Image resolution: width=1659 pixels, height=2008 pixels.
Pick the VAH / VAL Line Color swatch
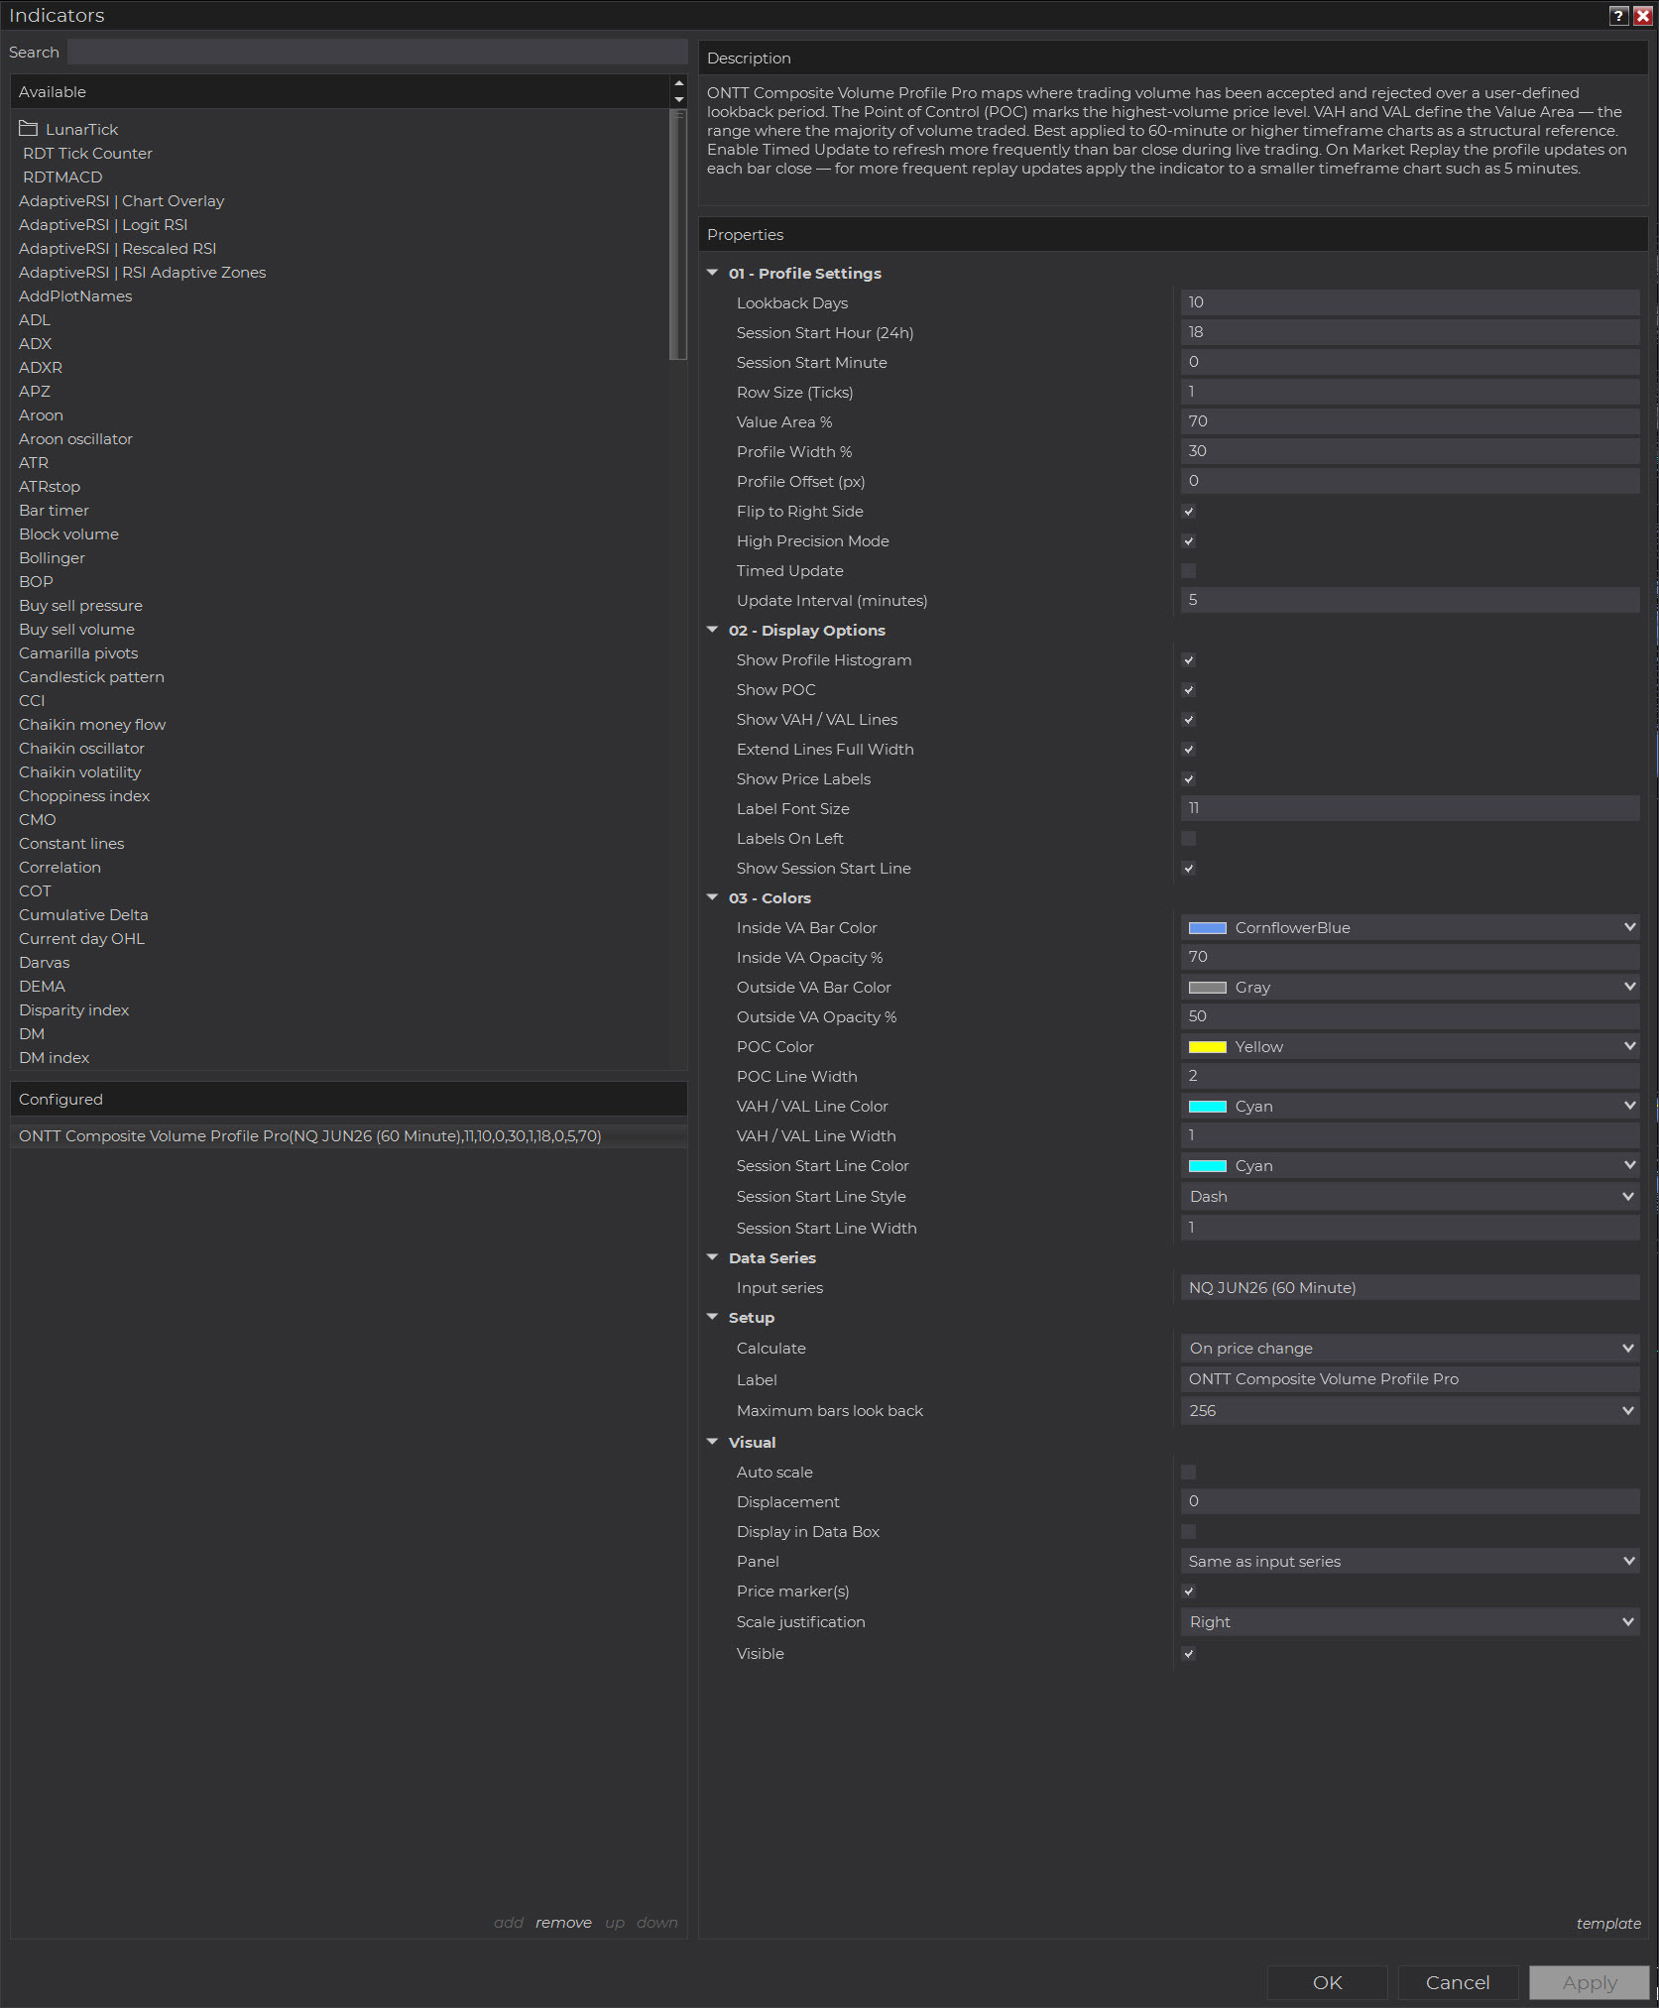[1207, 1107]
